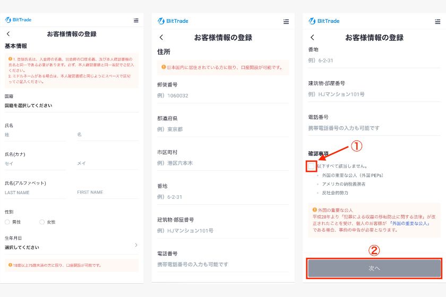Click chevron beside 生年月日 field
446x297 pixels.
[136, 245]
